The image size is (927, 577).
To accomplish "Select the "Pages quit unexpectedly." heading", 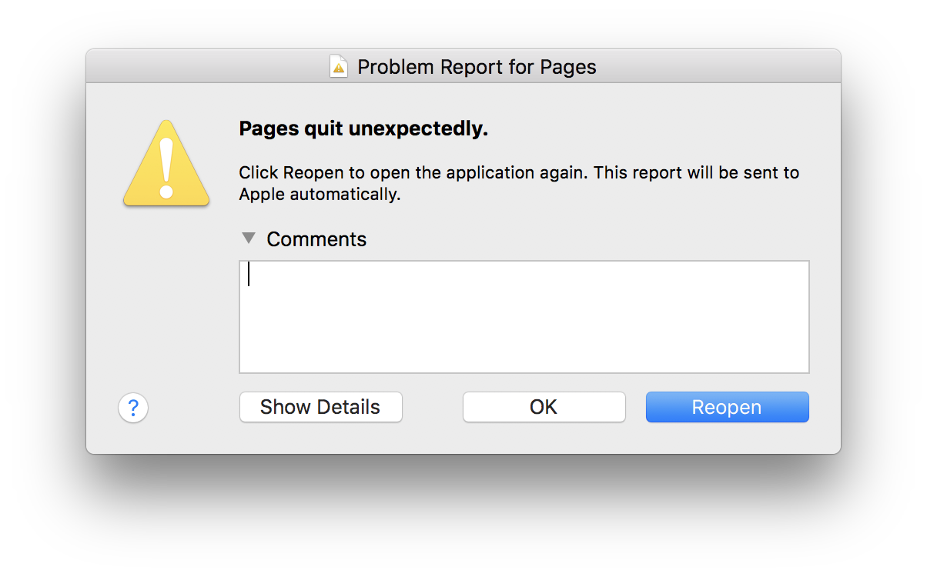I will click(363, 129).
